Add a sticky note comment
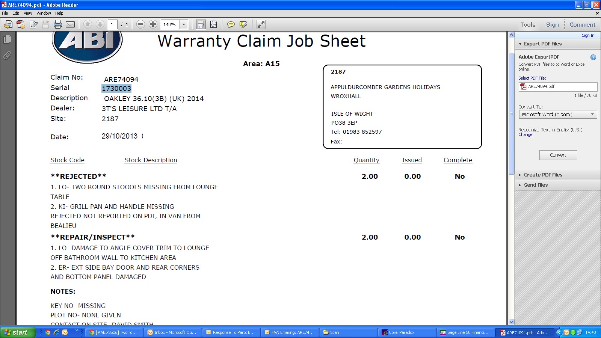The height and width of the screenshot is (338, 601). click(x=231, y=25)
